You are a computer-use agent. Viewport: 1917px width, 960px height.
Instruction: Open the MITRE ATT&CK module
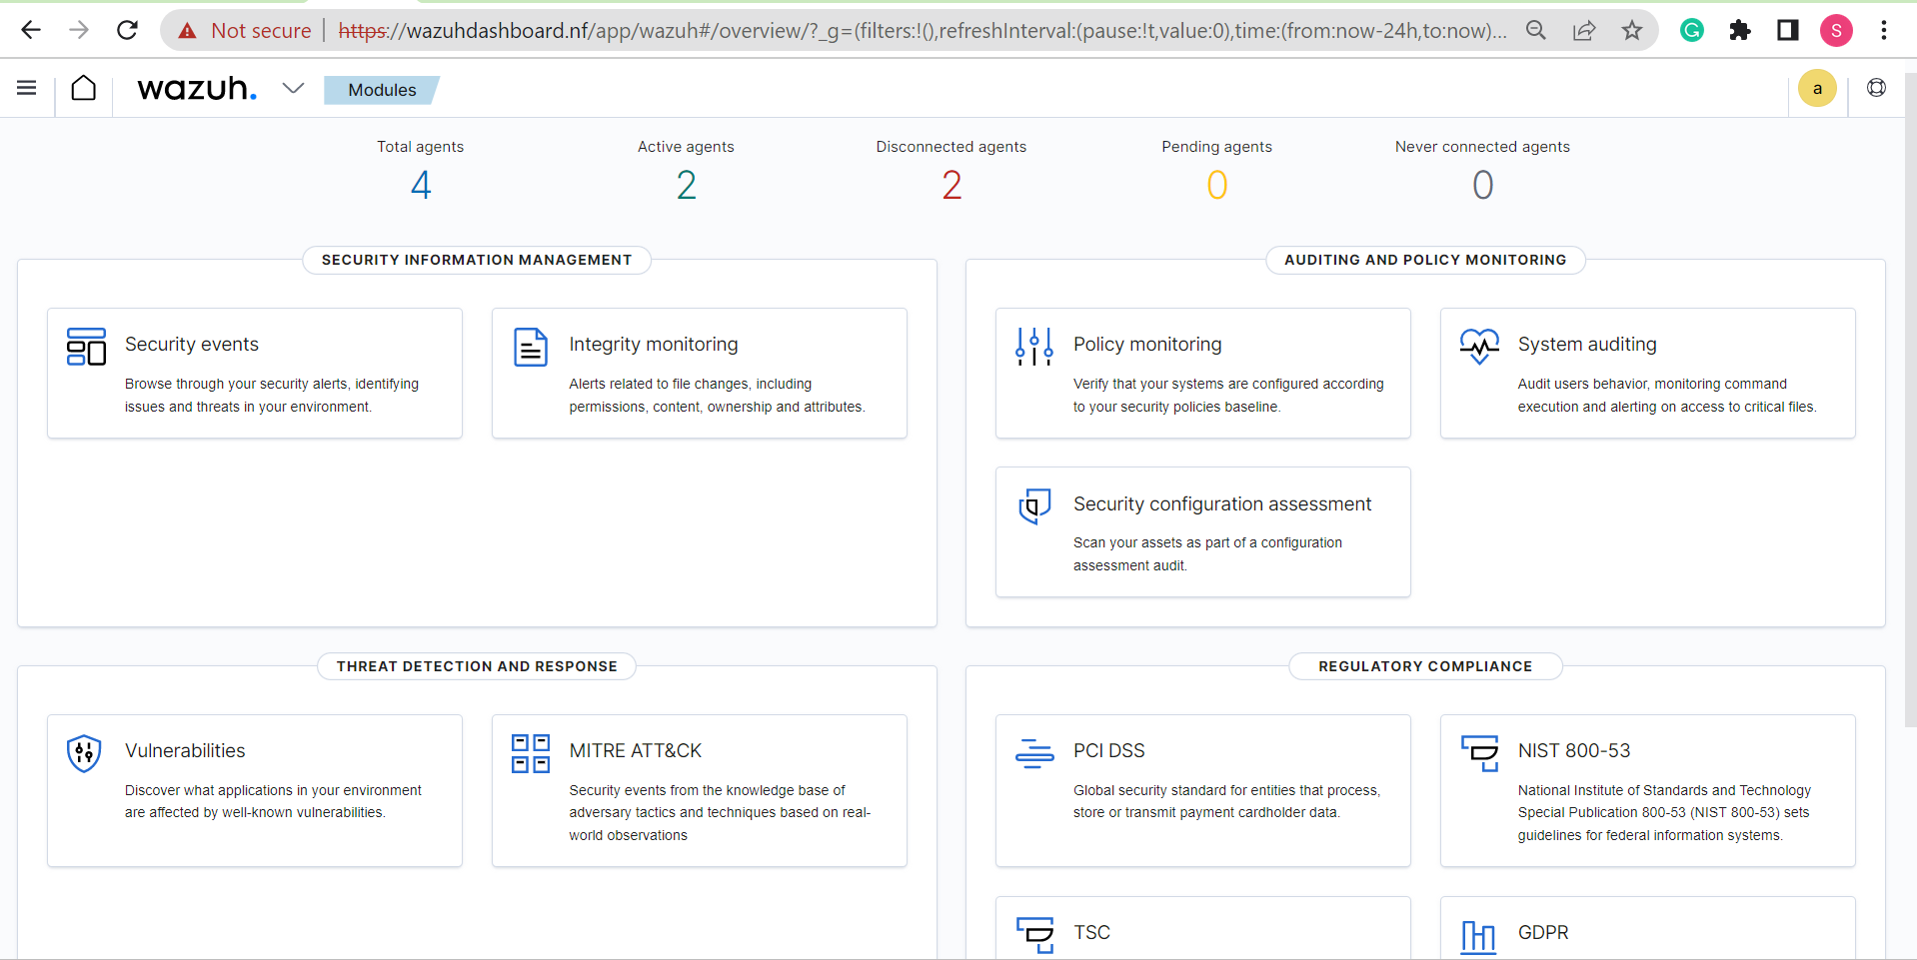click(x=700, y=790)
